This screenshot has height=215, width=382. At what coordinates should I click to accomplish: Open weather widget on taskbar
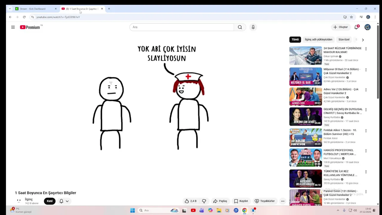tap(21, 210)
